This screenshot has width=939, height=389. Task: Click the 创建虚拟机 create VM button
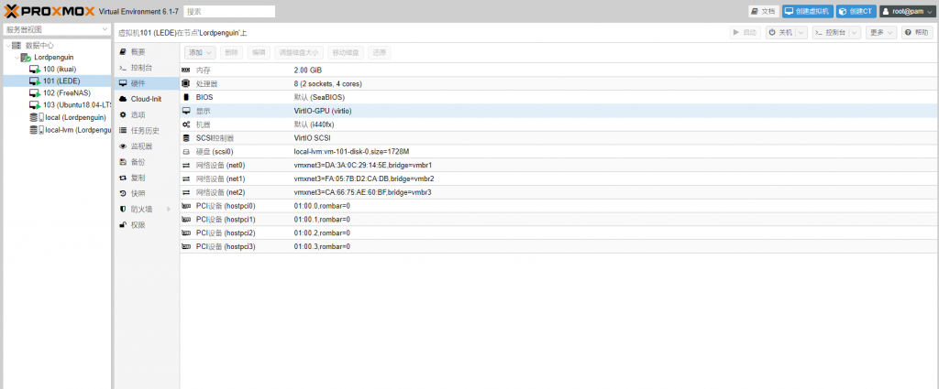807,11
